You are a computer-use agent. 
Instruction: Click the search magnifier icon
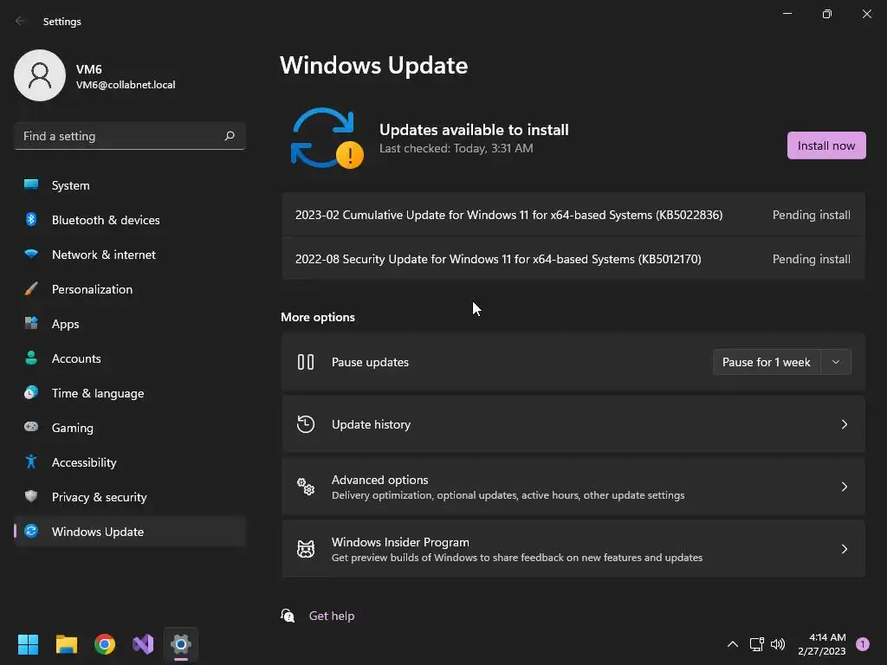coord(229,136)
